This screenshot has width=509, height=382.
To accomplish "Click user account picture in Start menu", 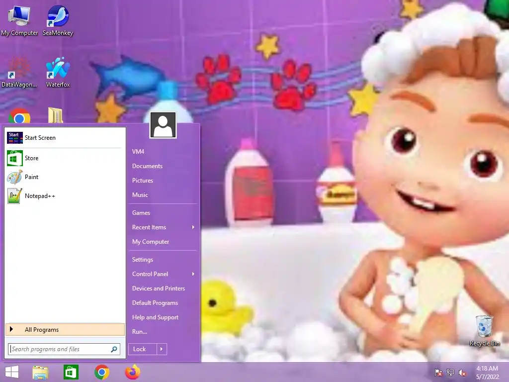I will [x=163, y=125].
